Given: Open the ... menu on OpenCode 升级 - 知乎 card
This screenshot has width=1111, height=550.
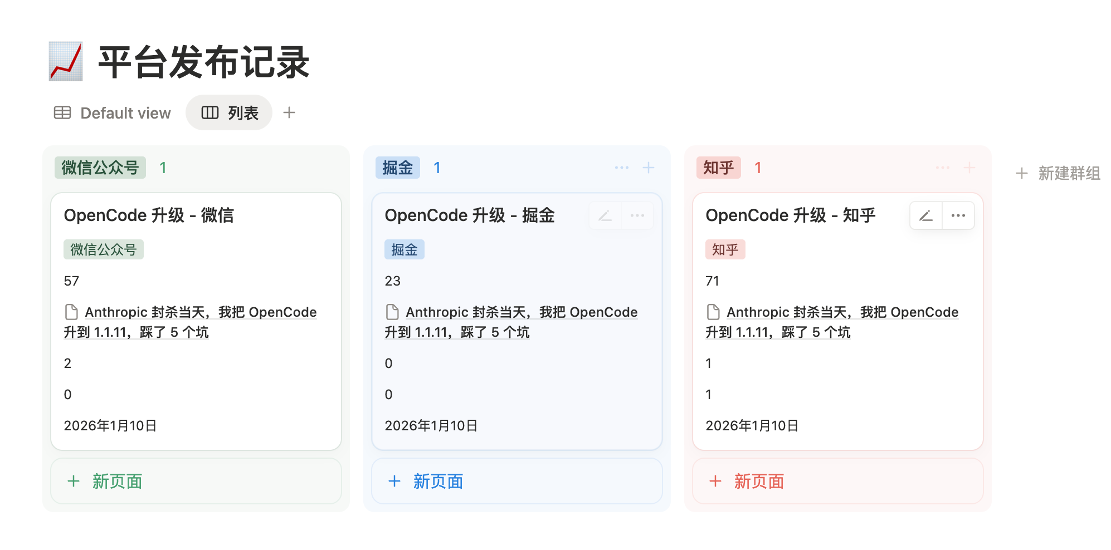Looking at the screenshot, I should (958, 215).
